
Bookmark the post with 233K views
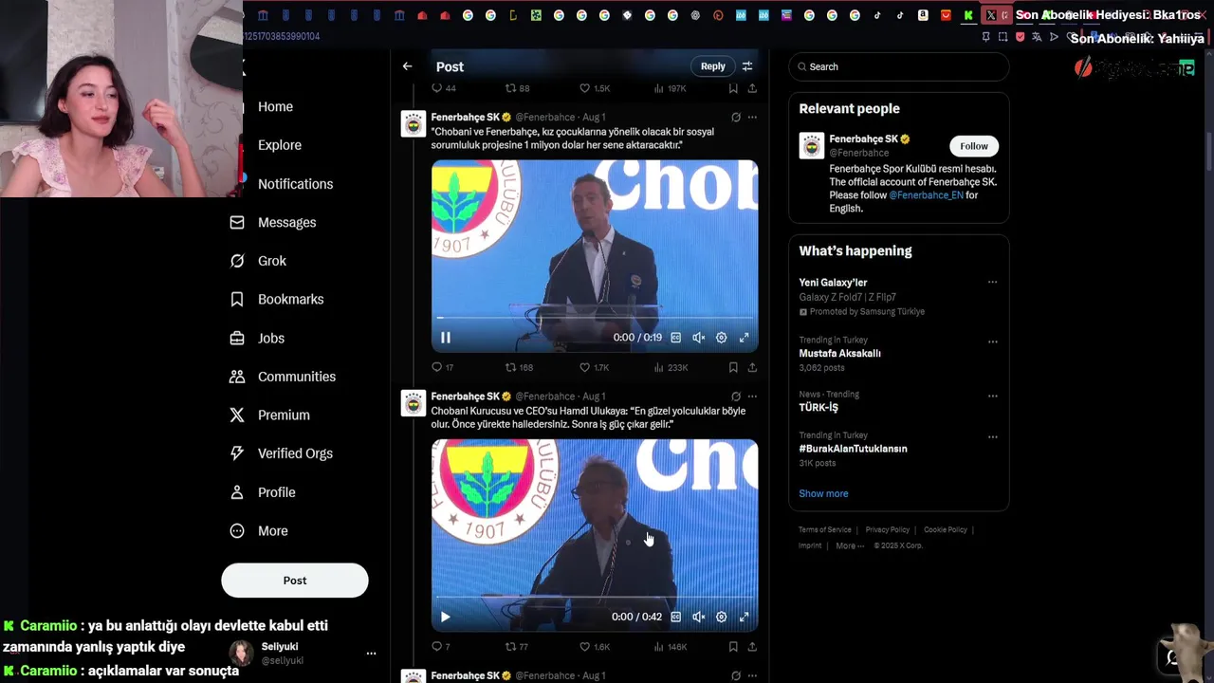[x=733, y=367]
